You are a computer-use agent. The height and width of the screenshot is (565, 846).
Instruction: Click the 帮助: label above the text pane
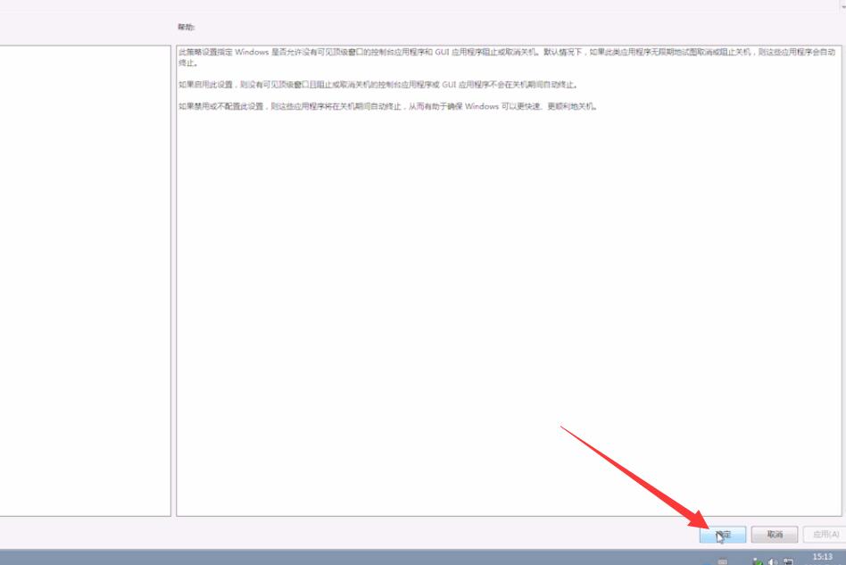(x=187, y=27)
